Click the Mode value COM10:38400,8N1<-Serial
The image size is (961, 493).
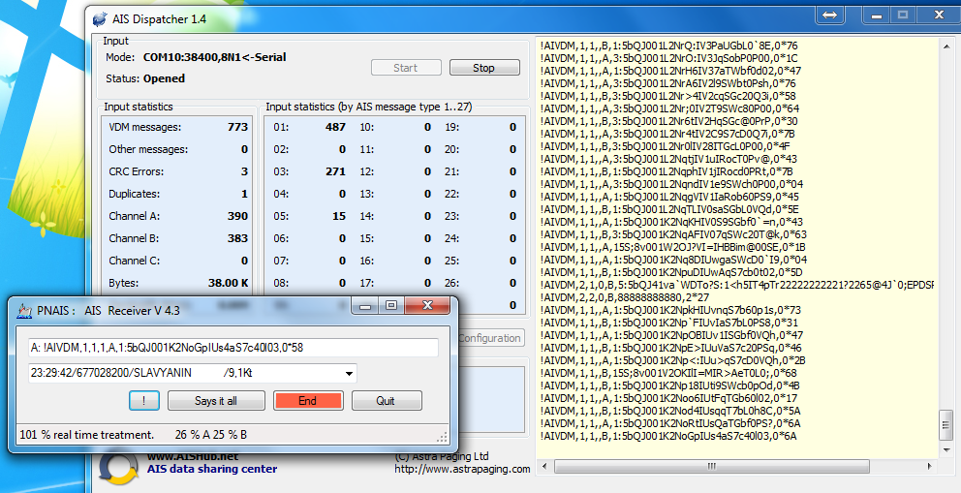[214, 57]
